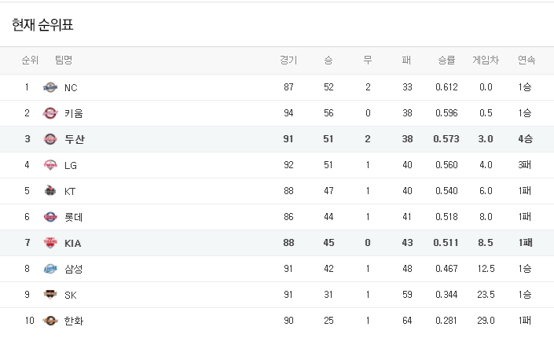Click the 키움 team logo icon

(x=50, y=113)
